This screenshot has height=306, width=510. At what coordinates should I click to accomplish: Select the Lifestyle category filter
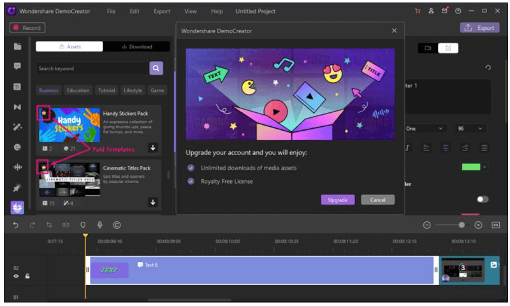point(133,91)
